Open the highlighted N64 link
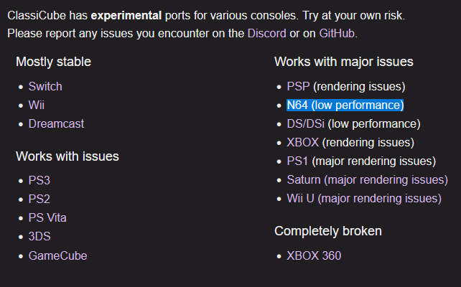This screenshot has width=461, height=287. (x=345, y=105)
